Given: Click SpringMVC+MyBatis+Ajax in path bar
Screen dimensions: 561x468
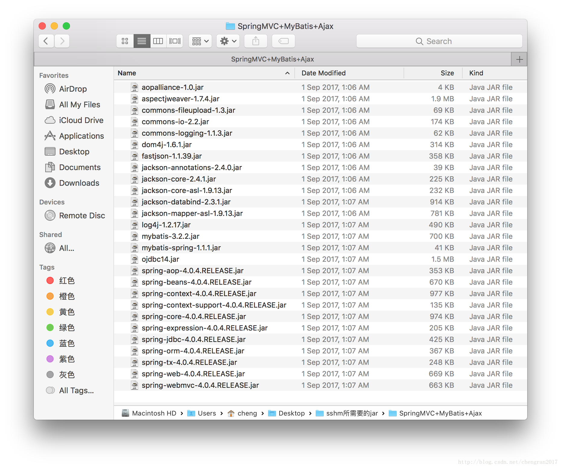Looking at the screenshot, I should point(435,413).
